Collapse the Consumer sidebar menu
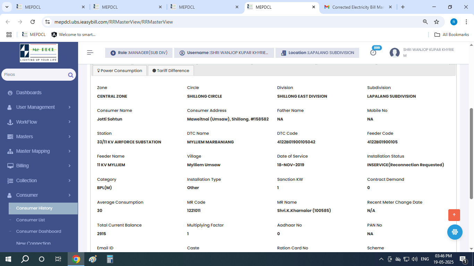474x266 pixels. tap(39, 195)
